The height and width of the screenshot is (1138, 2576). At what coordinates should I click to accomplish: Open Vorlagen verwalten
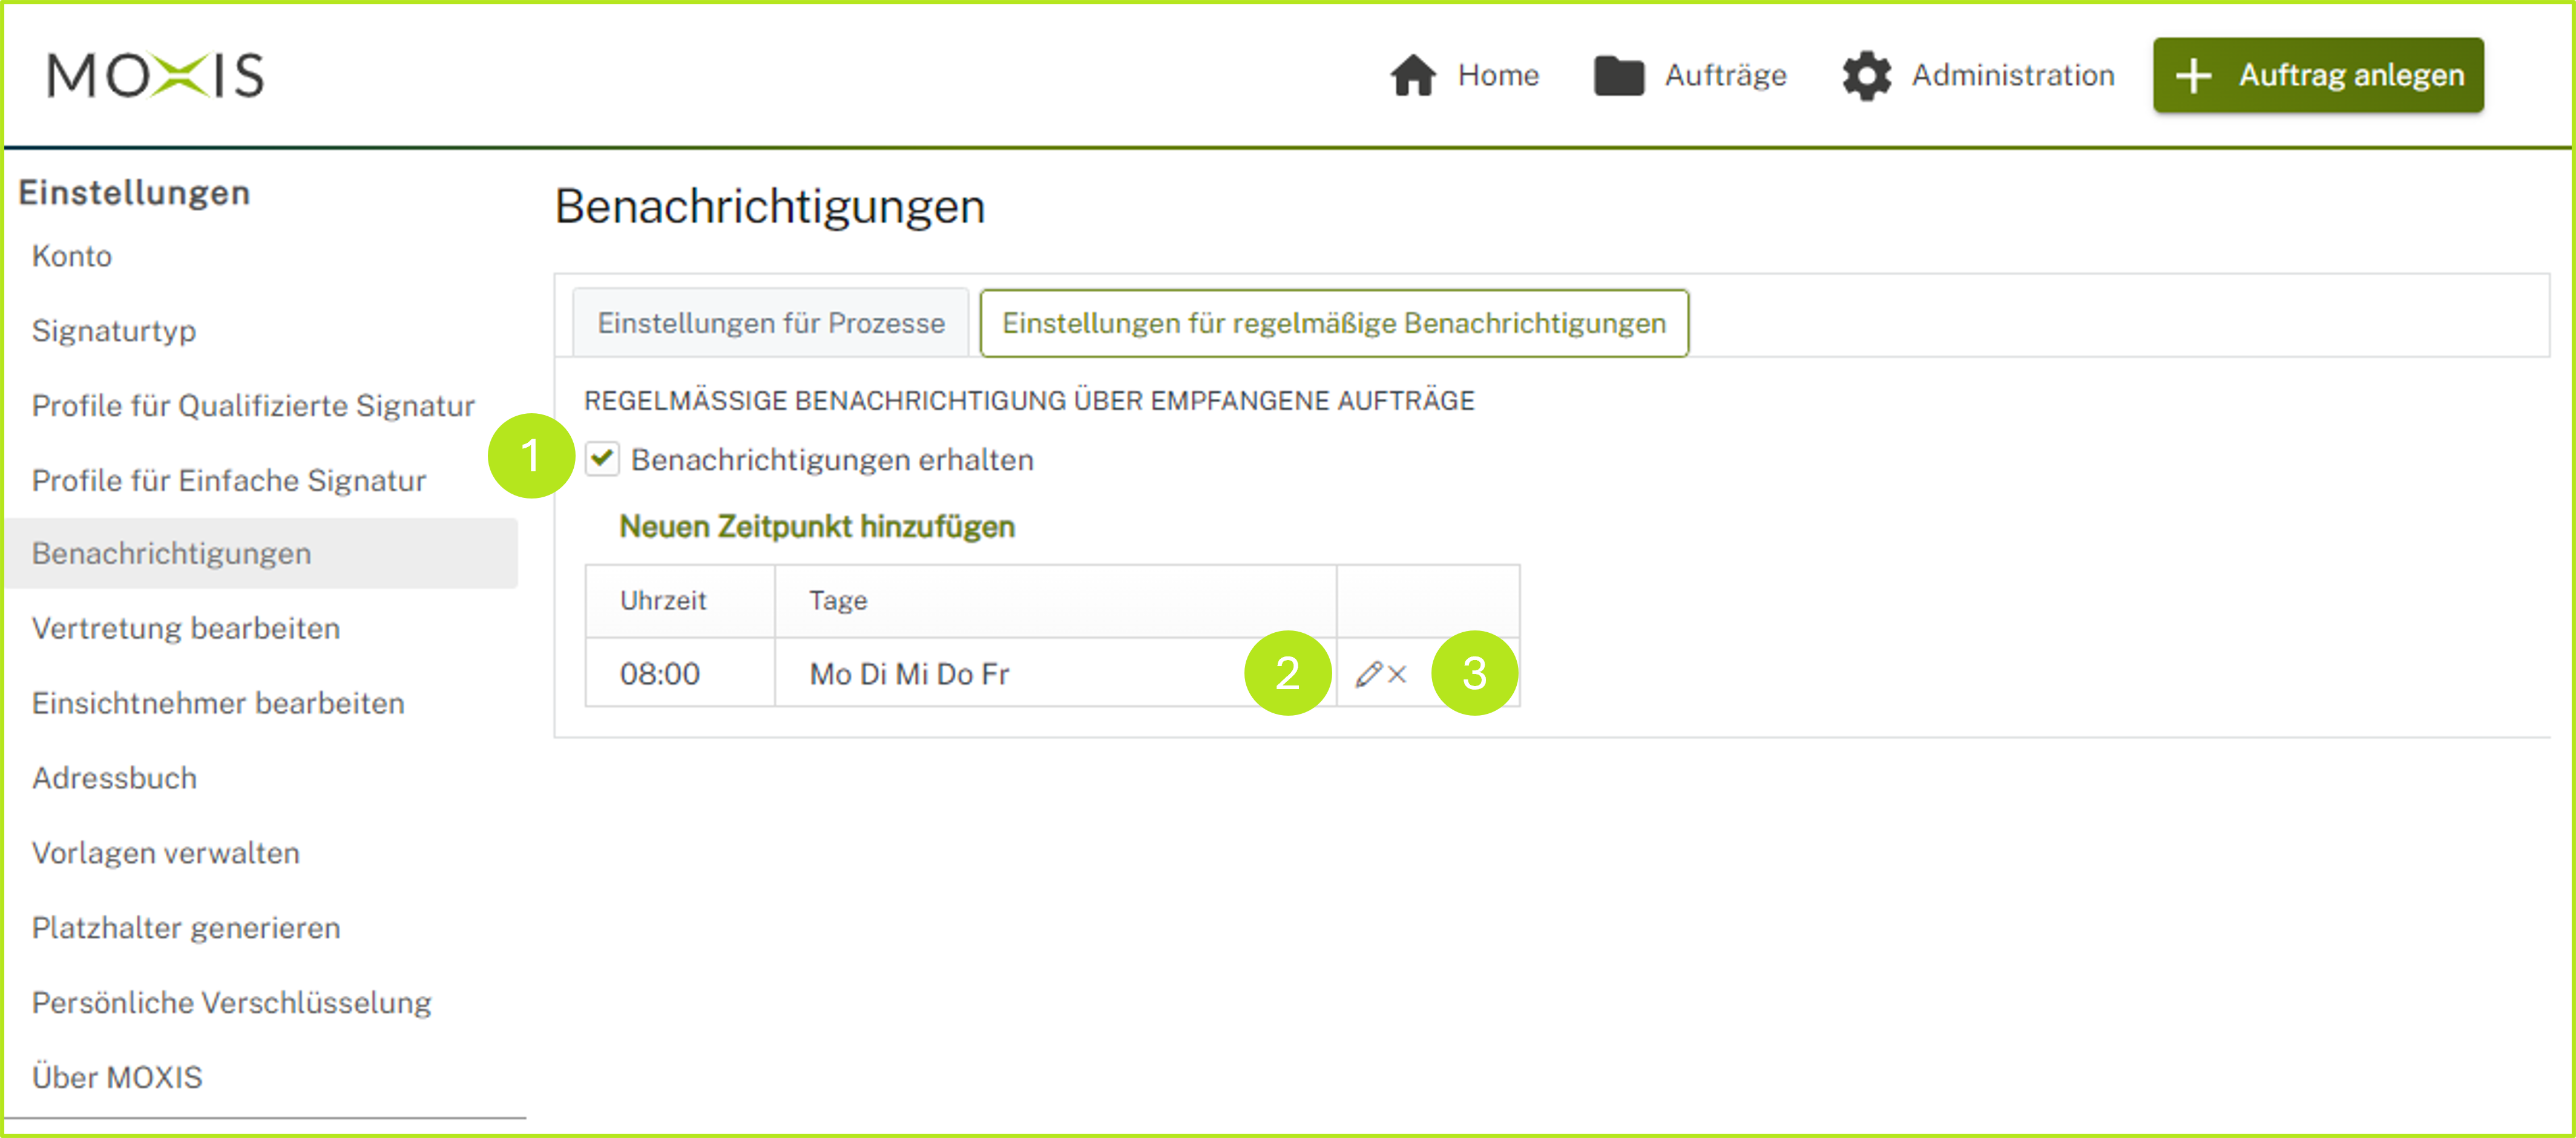[166, 853]
